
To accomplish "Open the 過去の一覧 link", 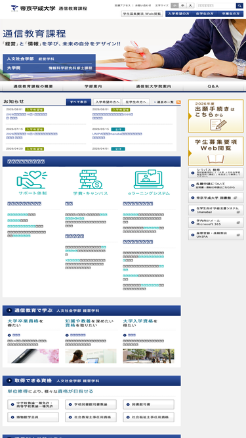I will pyautogui.click(x=164, y=102).
